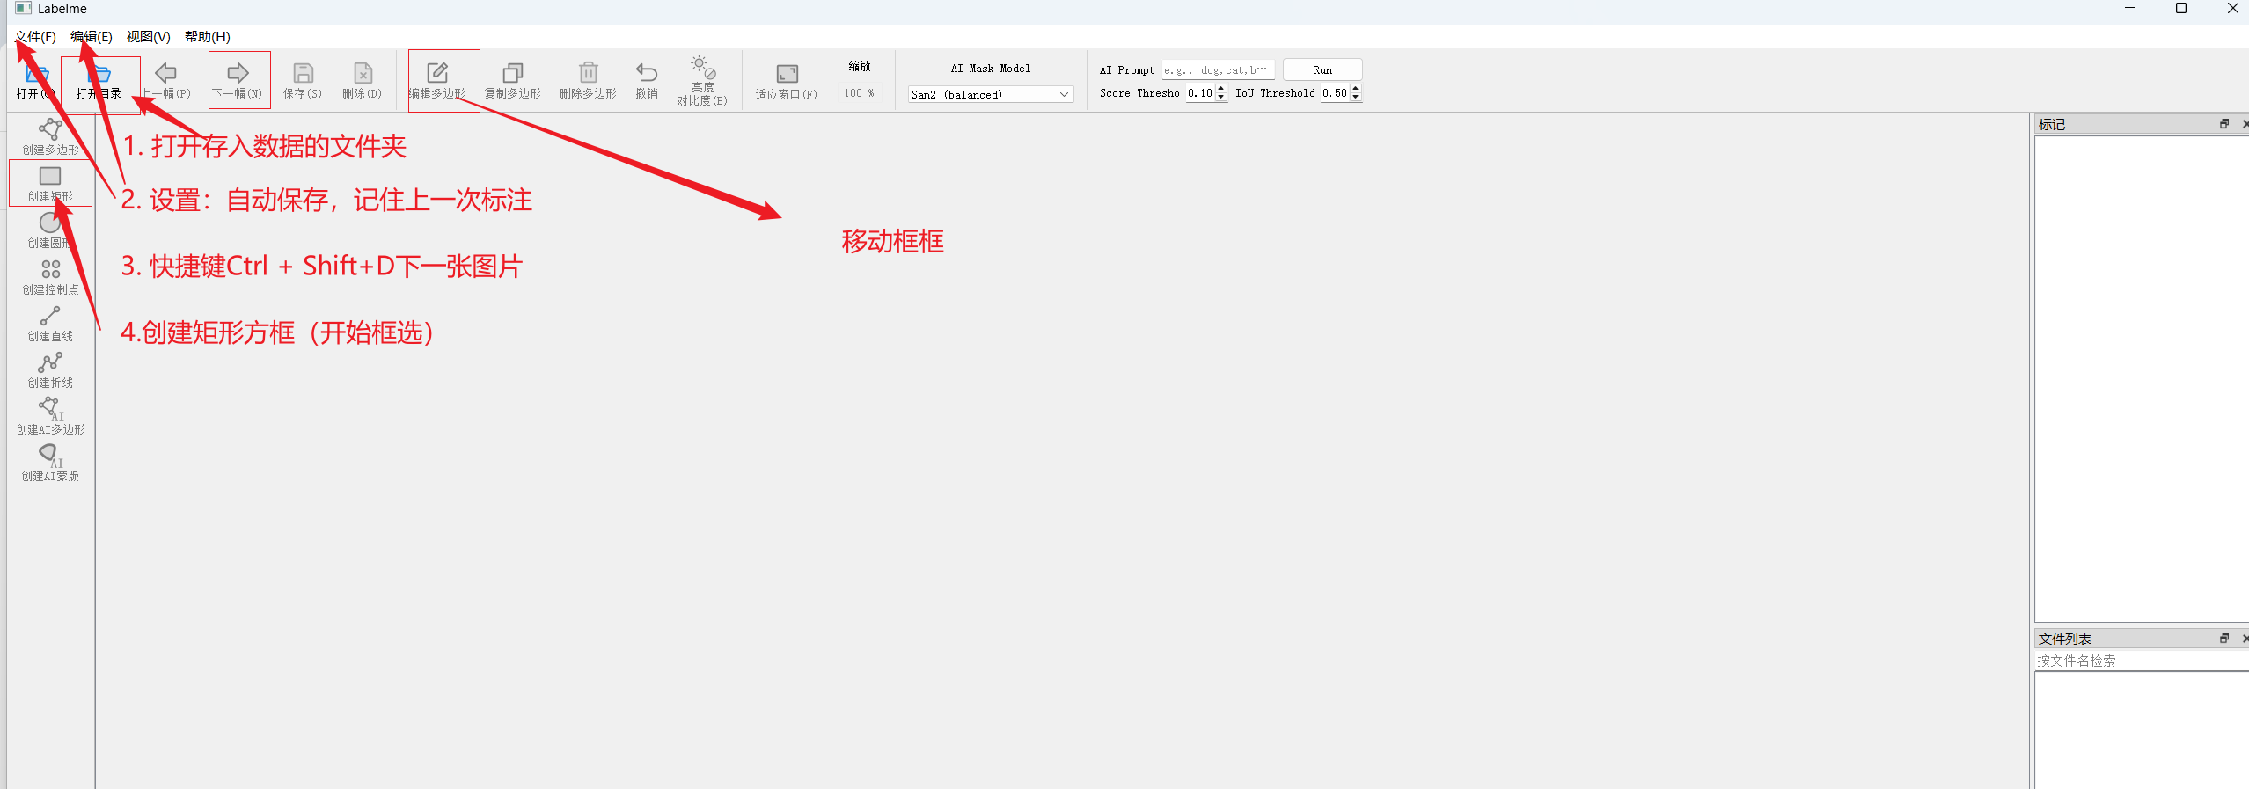Click the AI Prompt text field
2249x789 pixels.
(x=1217, y=69)
